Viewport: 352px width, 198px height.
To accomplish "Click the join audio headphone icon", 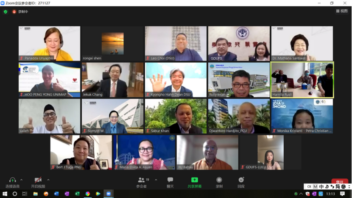I will pos(12,180).
